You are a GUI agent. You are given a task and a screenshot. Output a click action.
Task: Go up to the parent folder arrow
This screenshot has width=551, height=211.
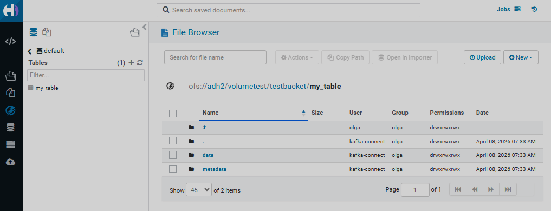[204, 128]
